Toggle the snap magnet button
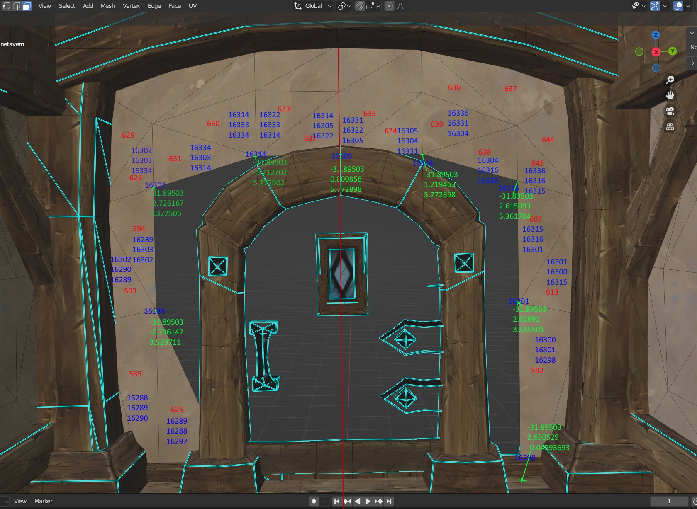 tap(360, 6)
